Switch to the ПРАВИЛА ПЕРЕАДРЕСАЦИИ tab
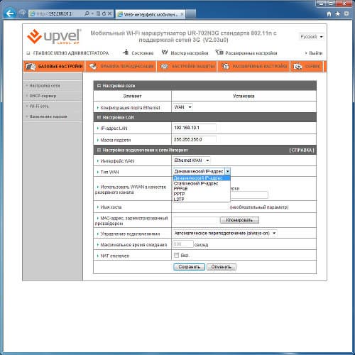This screenshot has width=355, height=355. [121, 67]
